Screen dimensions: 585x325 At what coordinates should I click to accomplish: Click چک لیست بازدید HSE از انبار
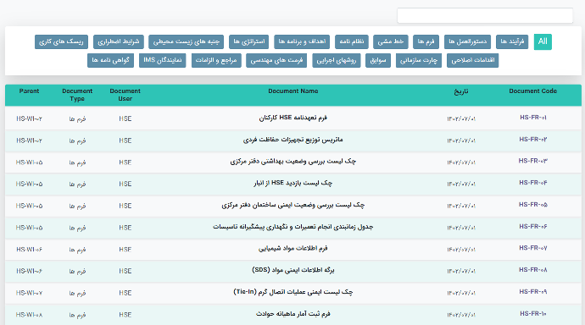pyautogui.click(x=292, y=183)
